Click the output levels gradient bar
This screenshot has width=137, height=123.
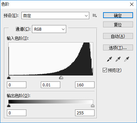[x=51, y=102]
